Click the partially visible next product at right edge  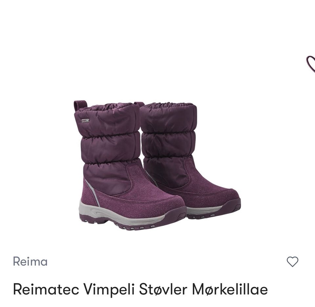[311, 64]
